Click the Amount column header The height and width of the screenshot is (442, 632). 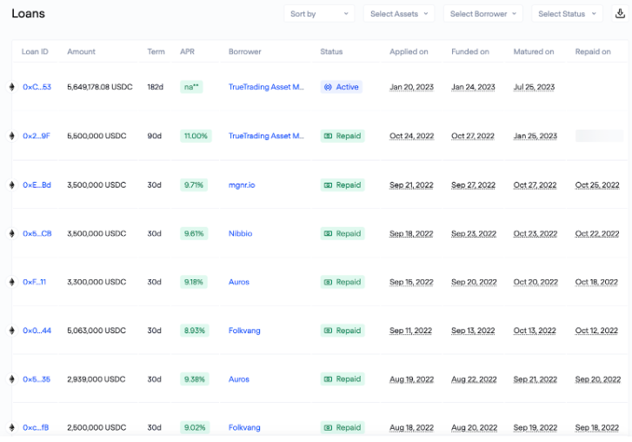[x=81, y=51]
